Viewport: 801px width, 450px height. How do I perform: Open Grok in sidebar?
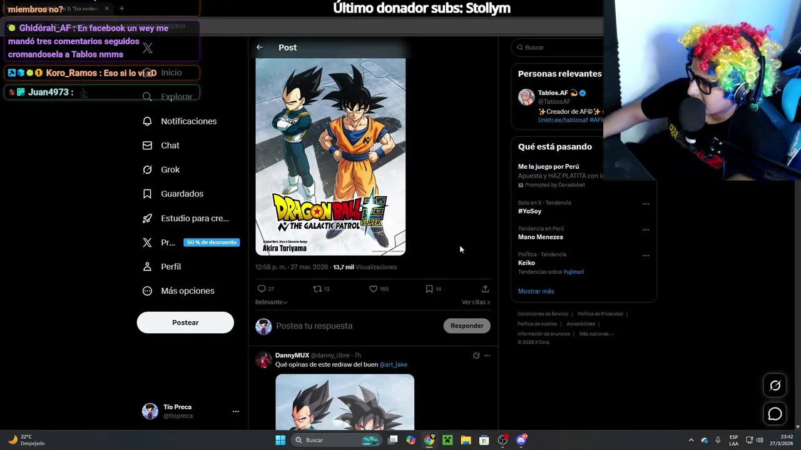pyautogui.click(x=161, y=170)
